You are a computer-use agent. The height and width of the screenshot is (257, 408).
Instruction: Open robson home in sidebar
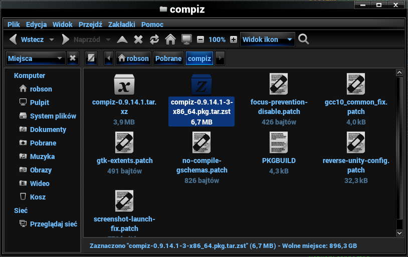42,89
